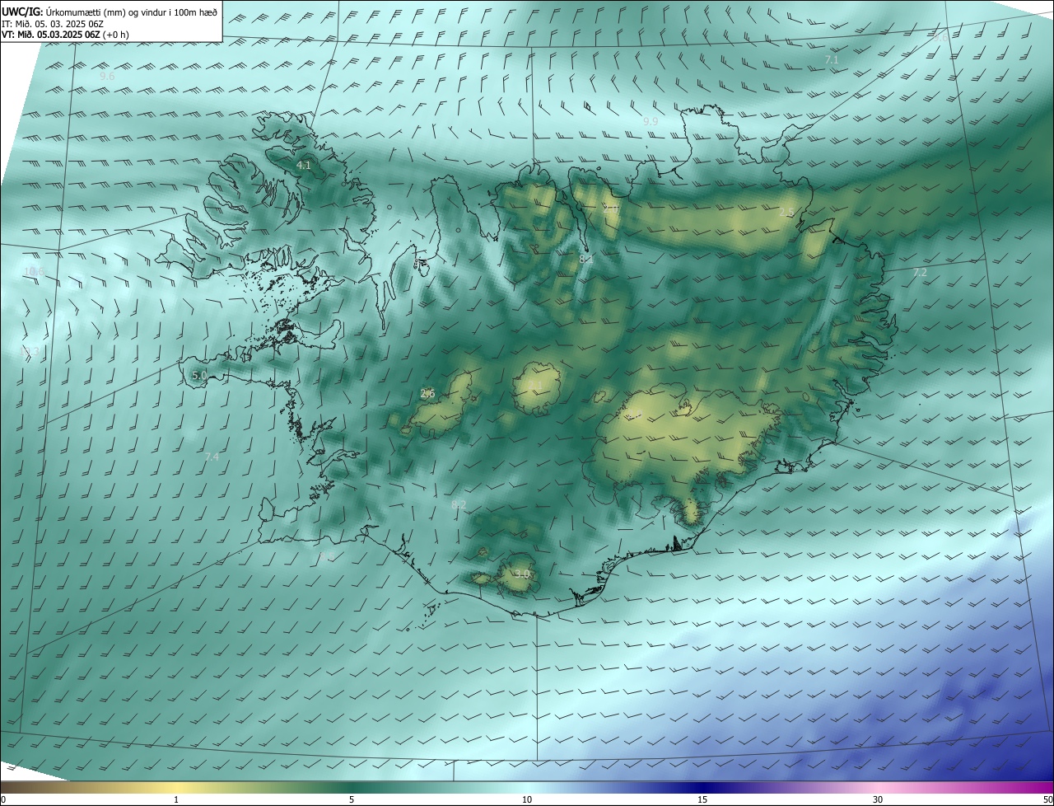Click the 8.2 value in south Iceland
The height and width of the screenshot is (806, 1054).
(x=459, y=504)
